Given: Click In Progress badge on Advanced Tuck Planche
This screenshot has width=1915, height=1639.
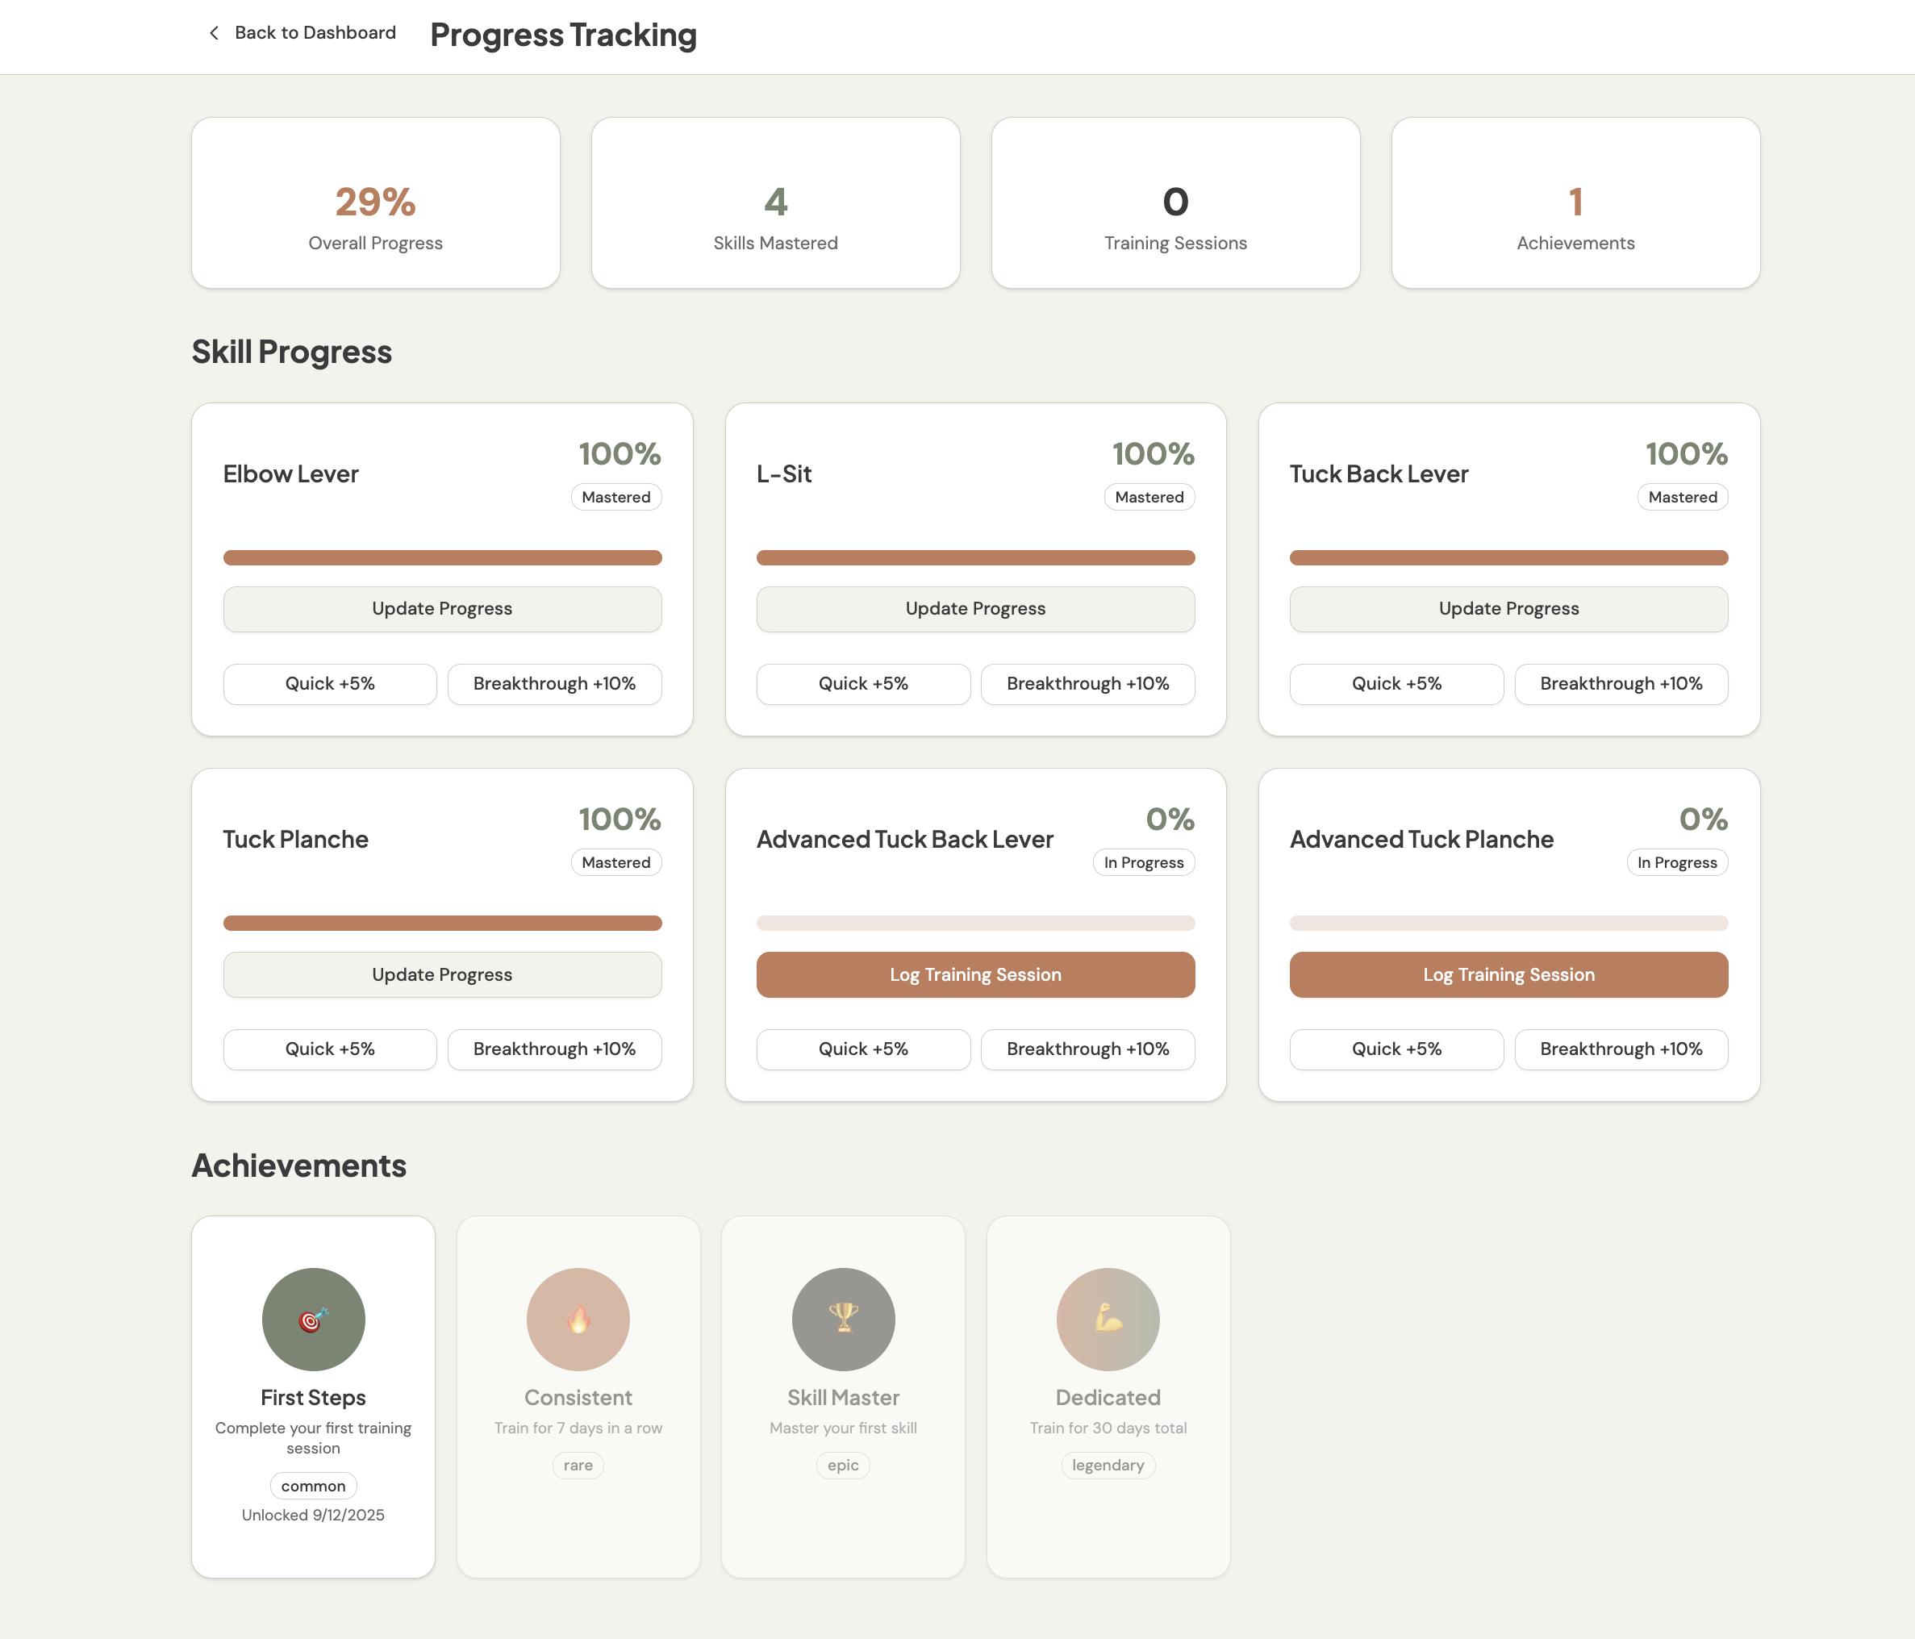Looking at the screenshot, I should [1676, 862].
